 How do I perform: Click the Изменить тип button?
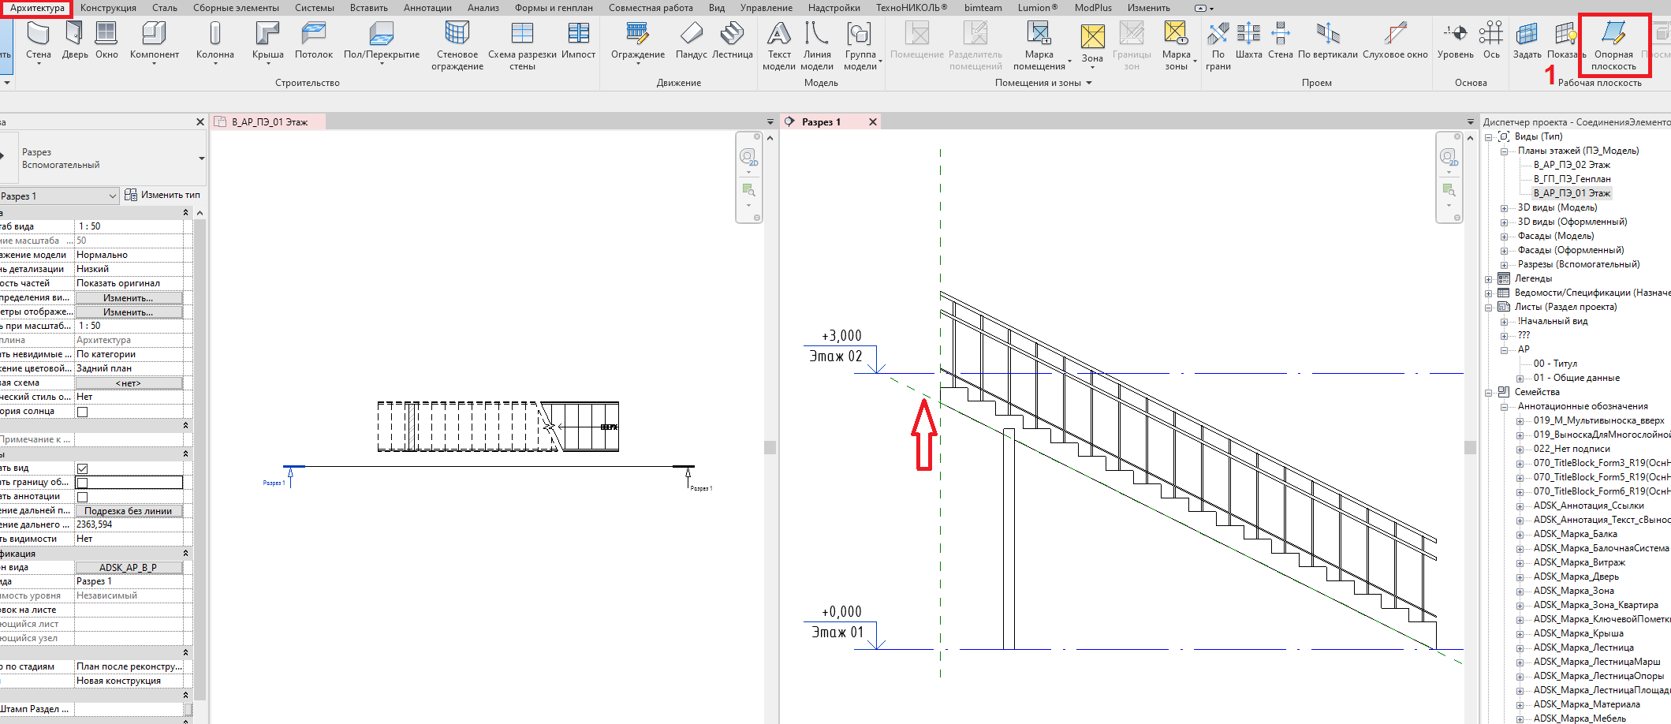coord(162,195)
